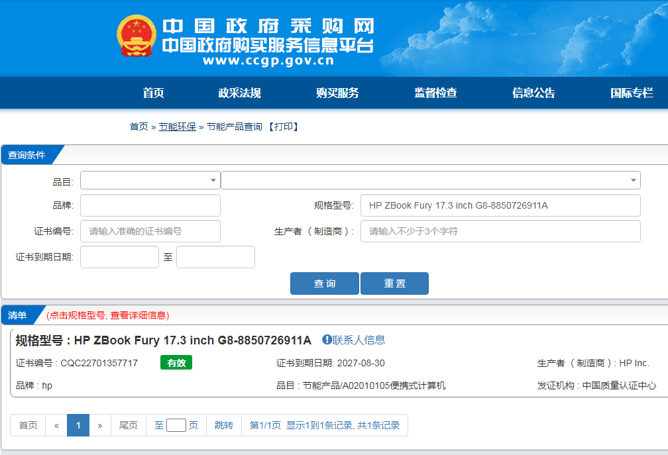The height and width of the screenshot is (455, 668).
Task: Click the green 有效 status badge
Action: (176, 363)
